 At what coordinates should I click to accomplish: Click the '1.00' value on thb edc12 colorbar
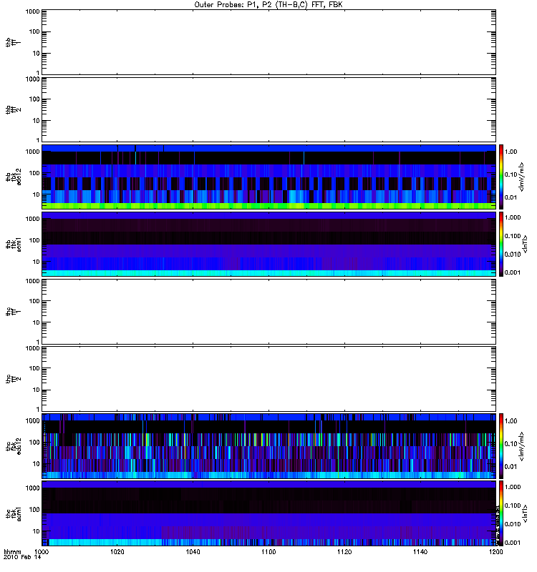pos(511,152)
